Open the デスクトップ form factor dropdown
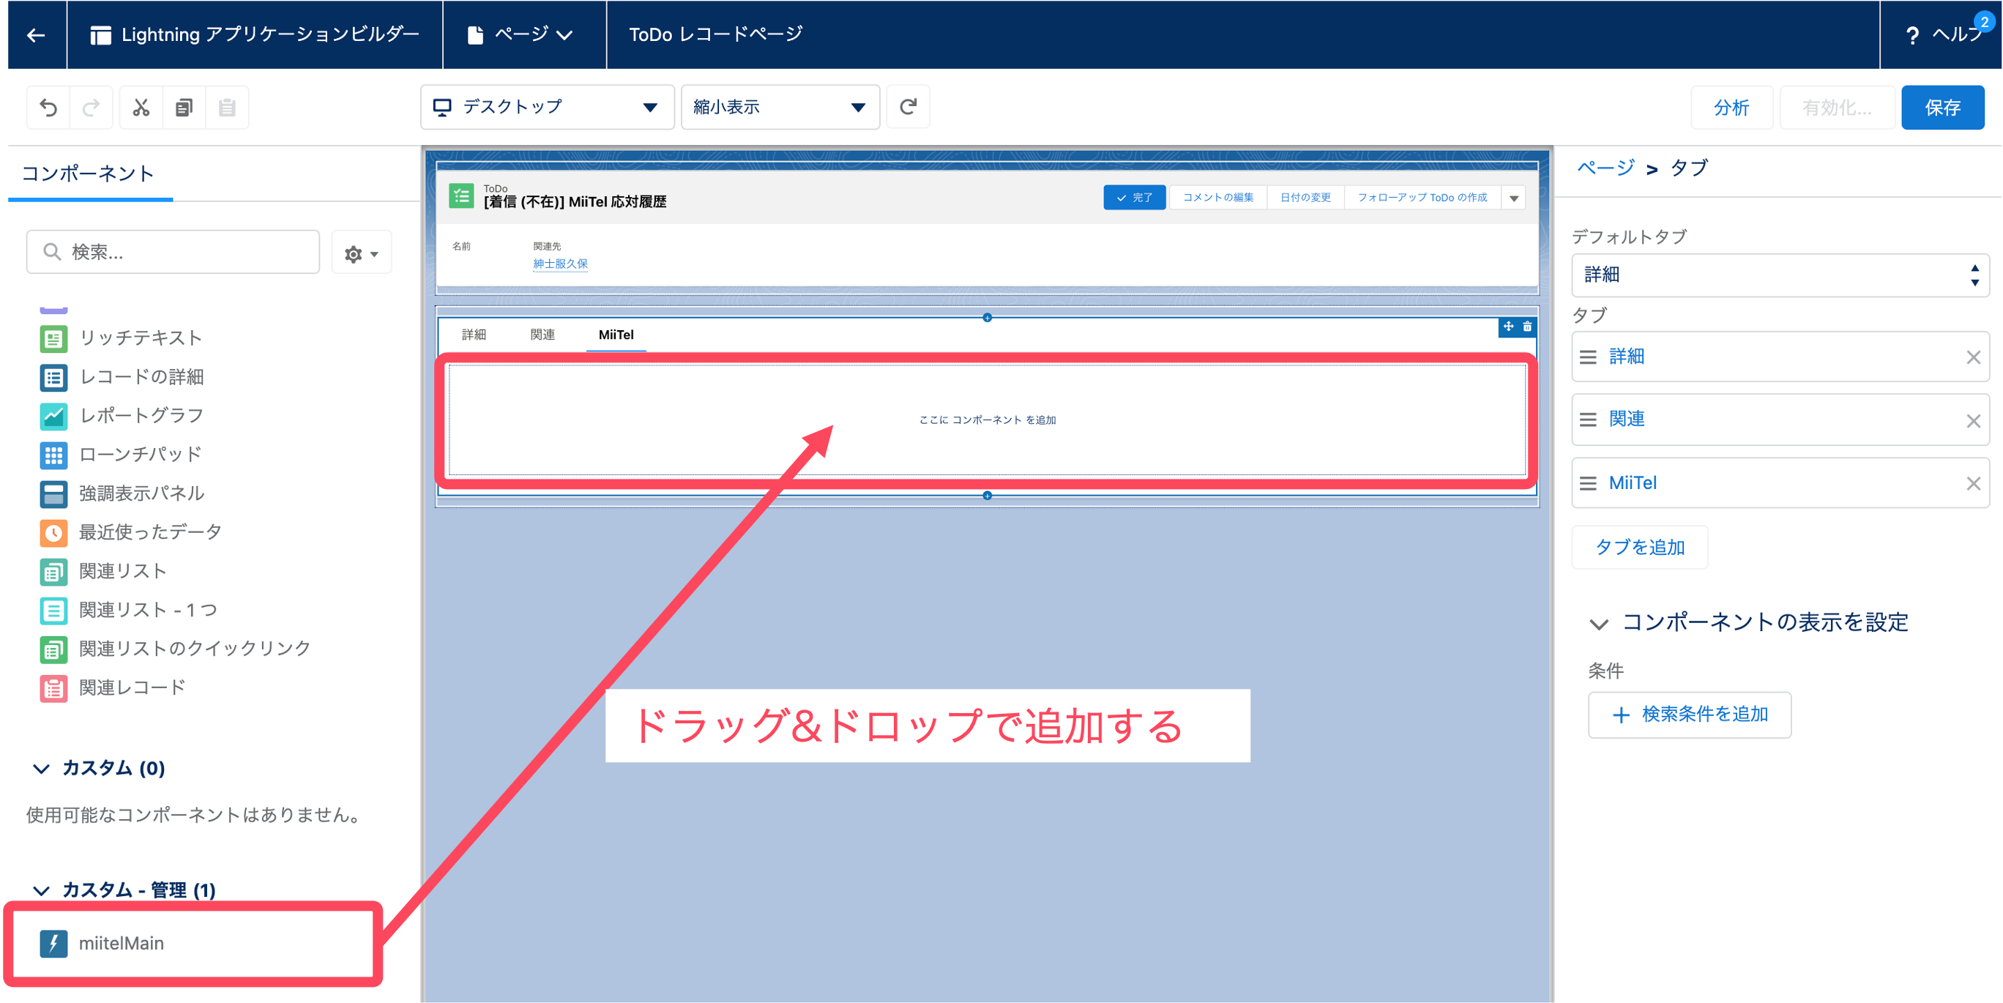 pos(548,108)
